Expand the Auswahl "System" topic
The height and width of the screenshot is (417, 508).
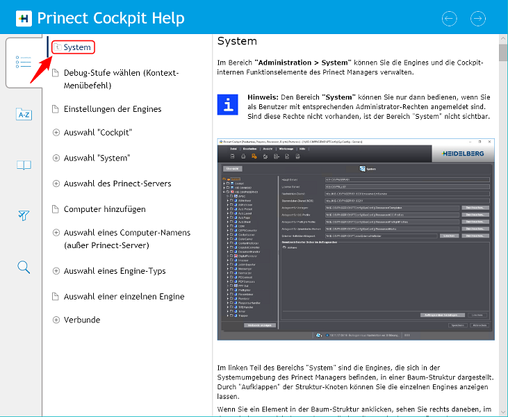[57, 158]
